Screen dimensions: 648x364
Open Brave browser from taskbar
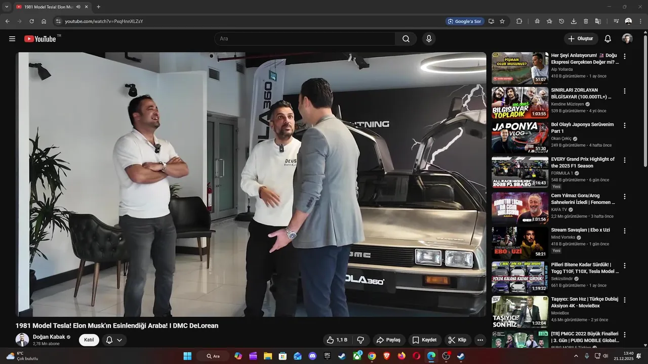tap(387, 356)
